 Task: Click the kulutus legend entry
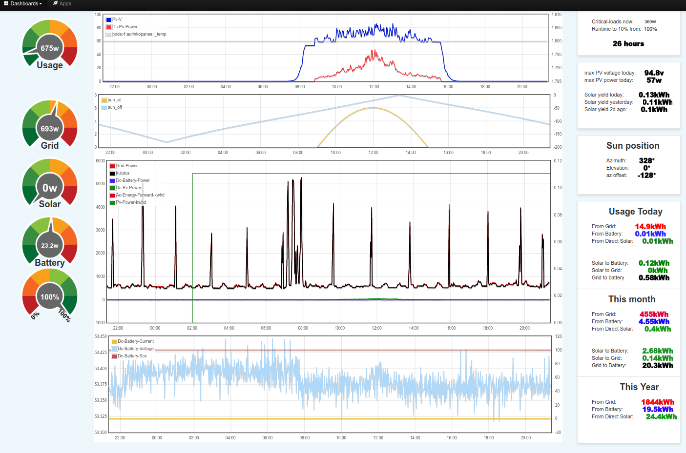[x=123, y=173]
